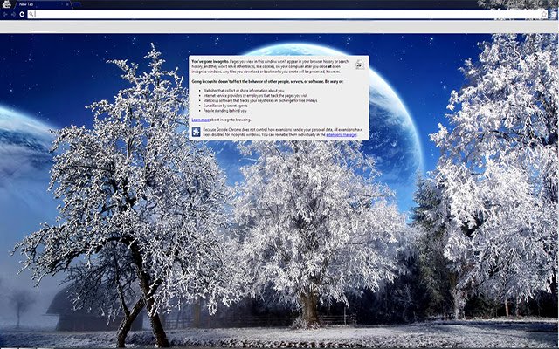Bookmark this page with the star icon
559x349 pixels.
pos(543,14)
